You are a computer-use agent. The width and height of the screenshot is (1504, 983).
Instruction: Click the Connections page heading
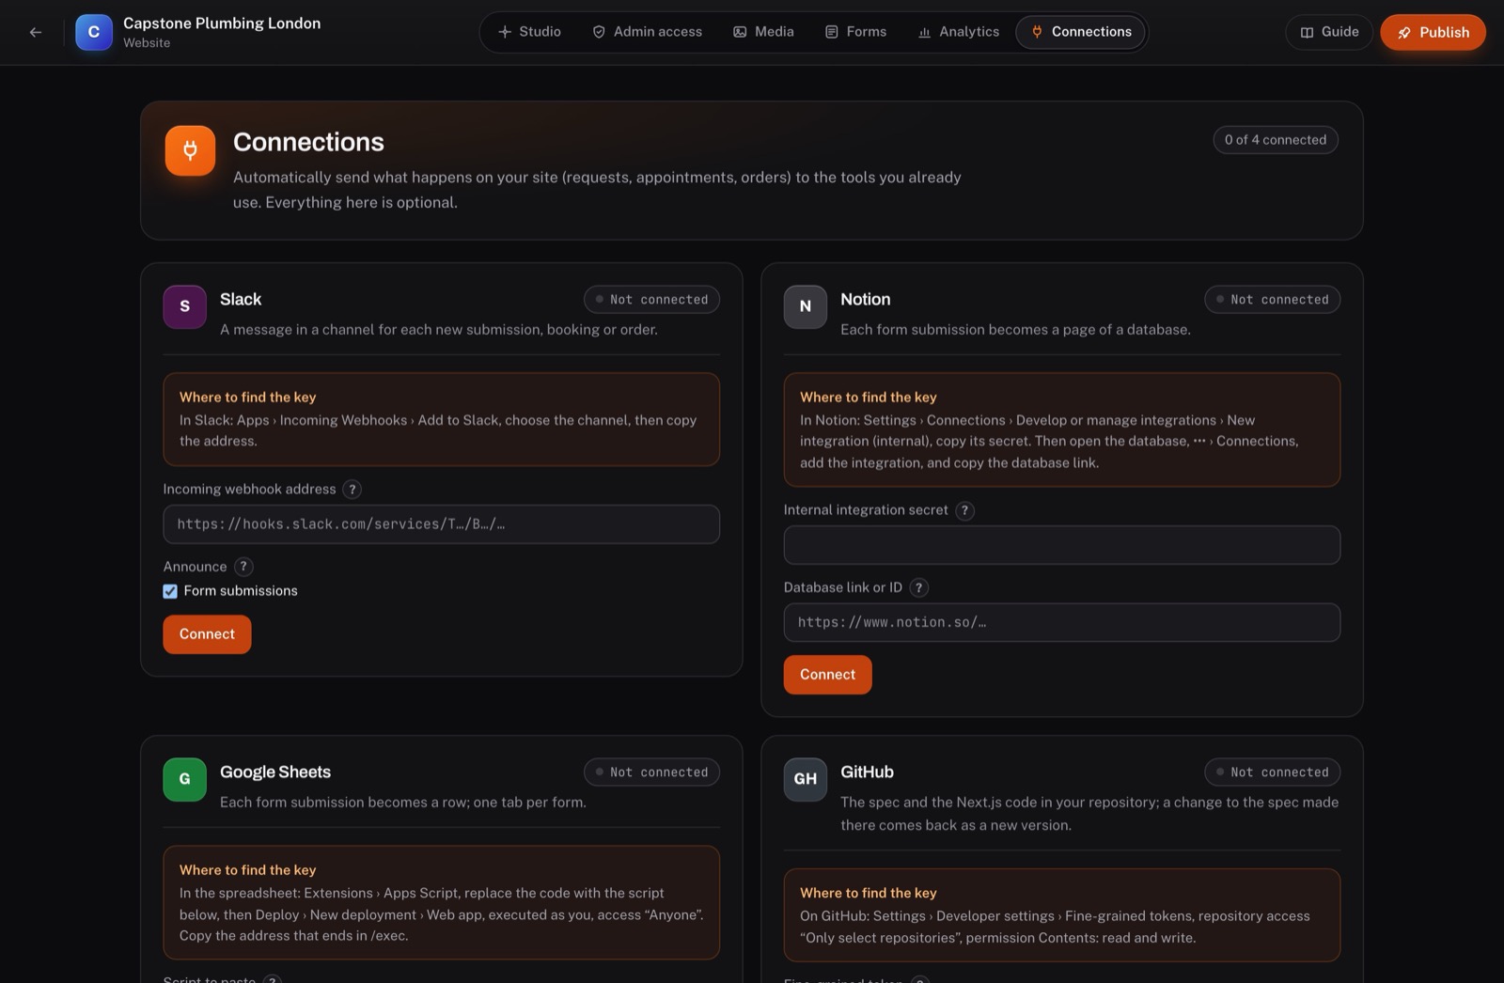pyautogui.click(x=308, y=142)
